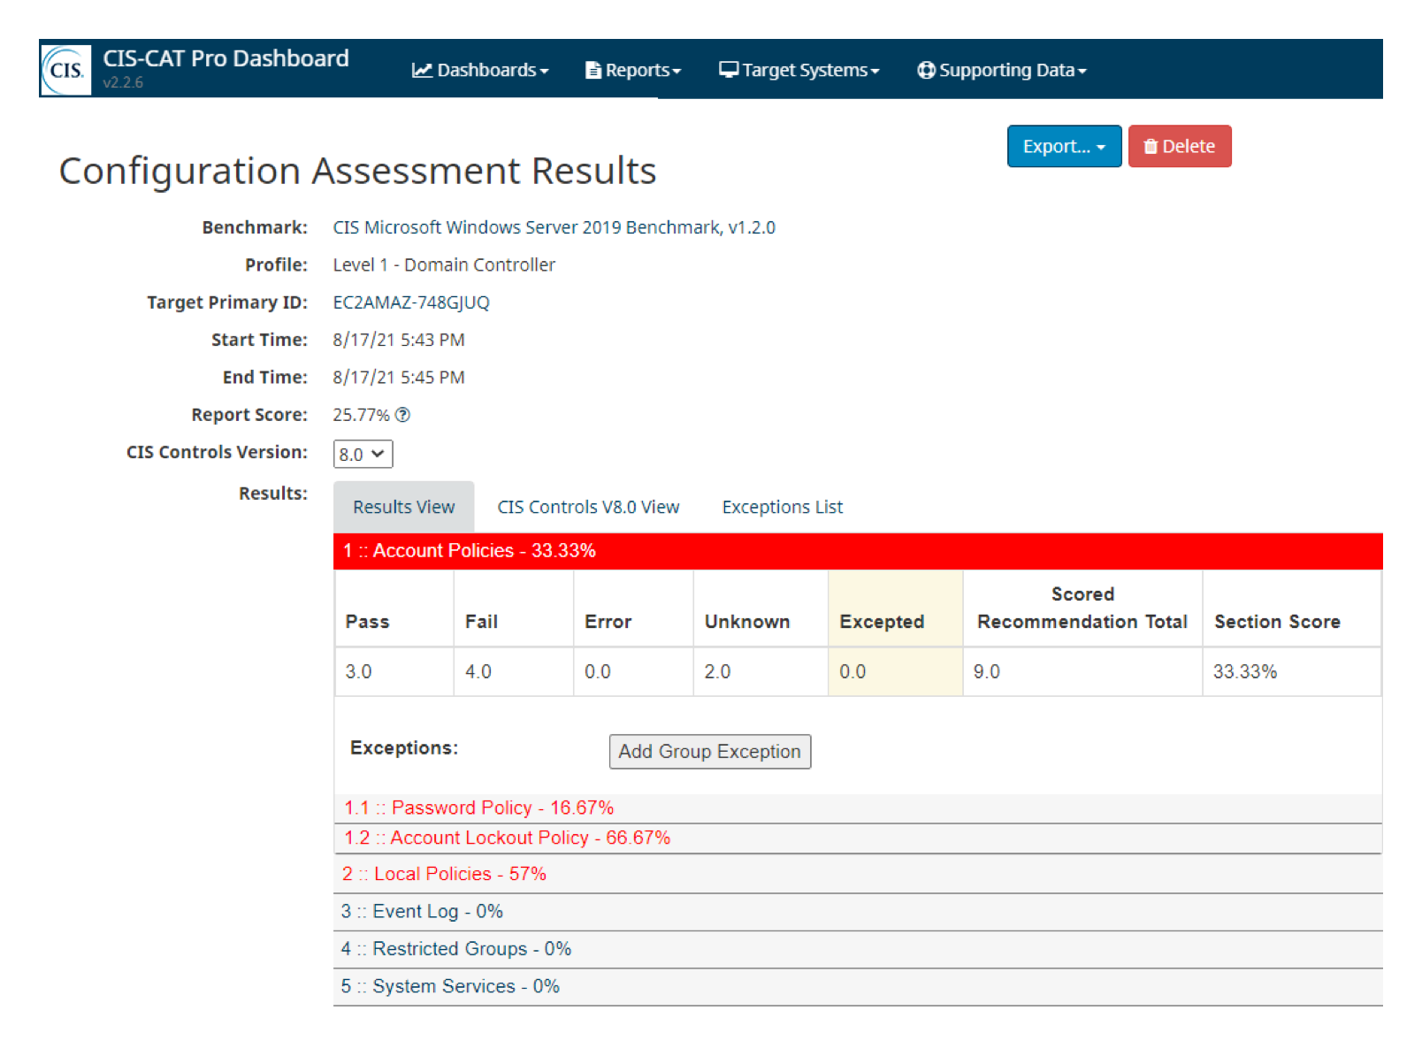
Task: Expand 1.2 Account Lockout Policy section
Action: coord(858,838)
